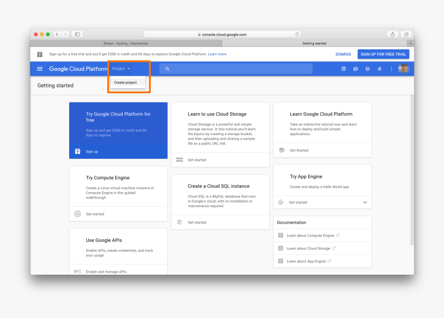The image size is (444, 318).
Task: Click Get started under Create a Cloud SQL instance
Action: tap(197, 223)
